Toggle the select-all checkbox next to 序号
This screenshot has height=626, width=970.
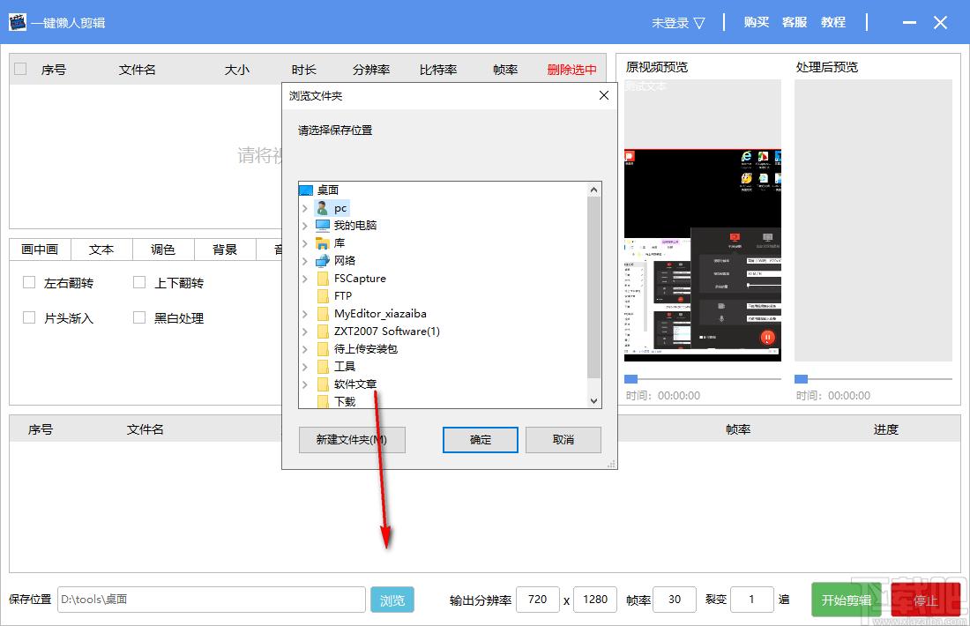(20, 69)
